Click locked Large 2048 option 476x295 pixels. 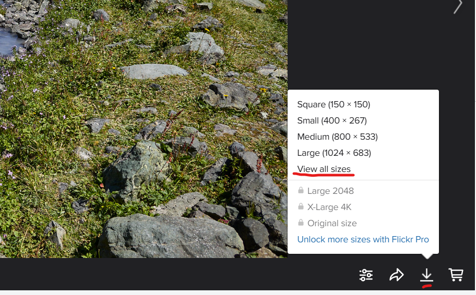(x=326, y=191)
